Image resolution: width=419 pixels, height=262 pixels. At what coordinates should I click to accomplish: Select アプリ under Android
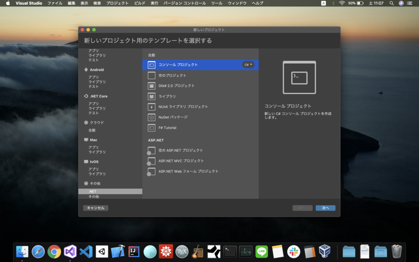(94, 77)
